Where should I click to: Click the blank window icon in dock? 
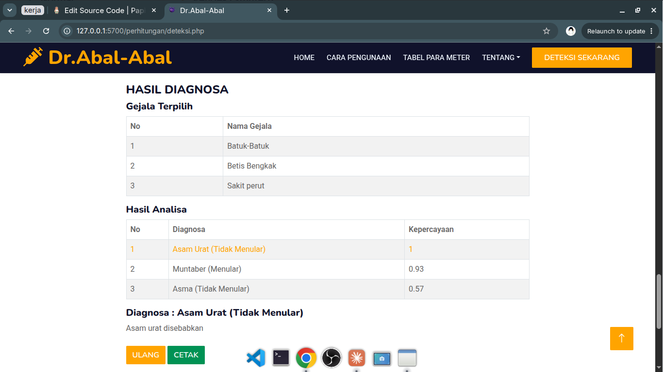(x=407, y=358)
